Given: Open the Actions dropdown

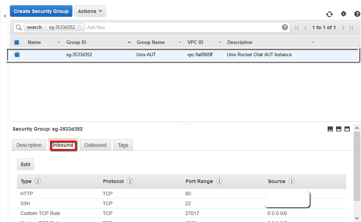Looking at the screenshot, I should click(x=90, y=11).
